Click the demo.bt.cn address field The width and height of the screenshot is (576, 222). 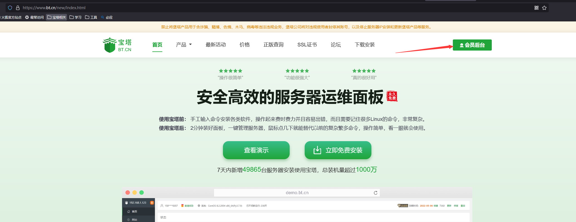297,193
